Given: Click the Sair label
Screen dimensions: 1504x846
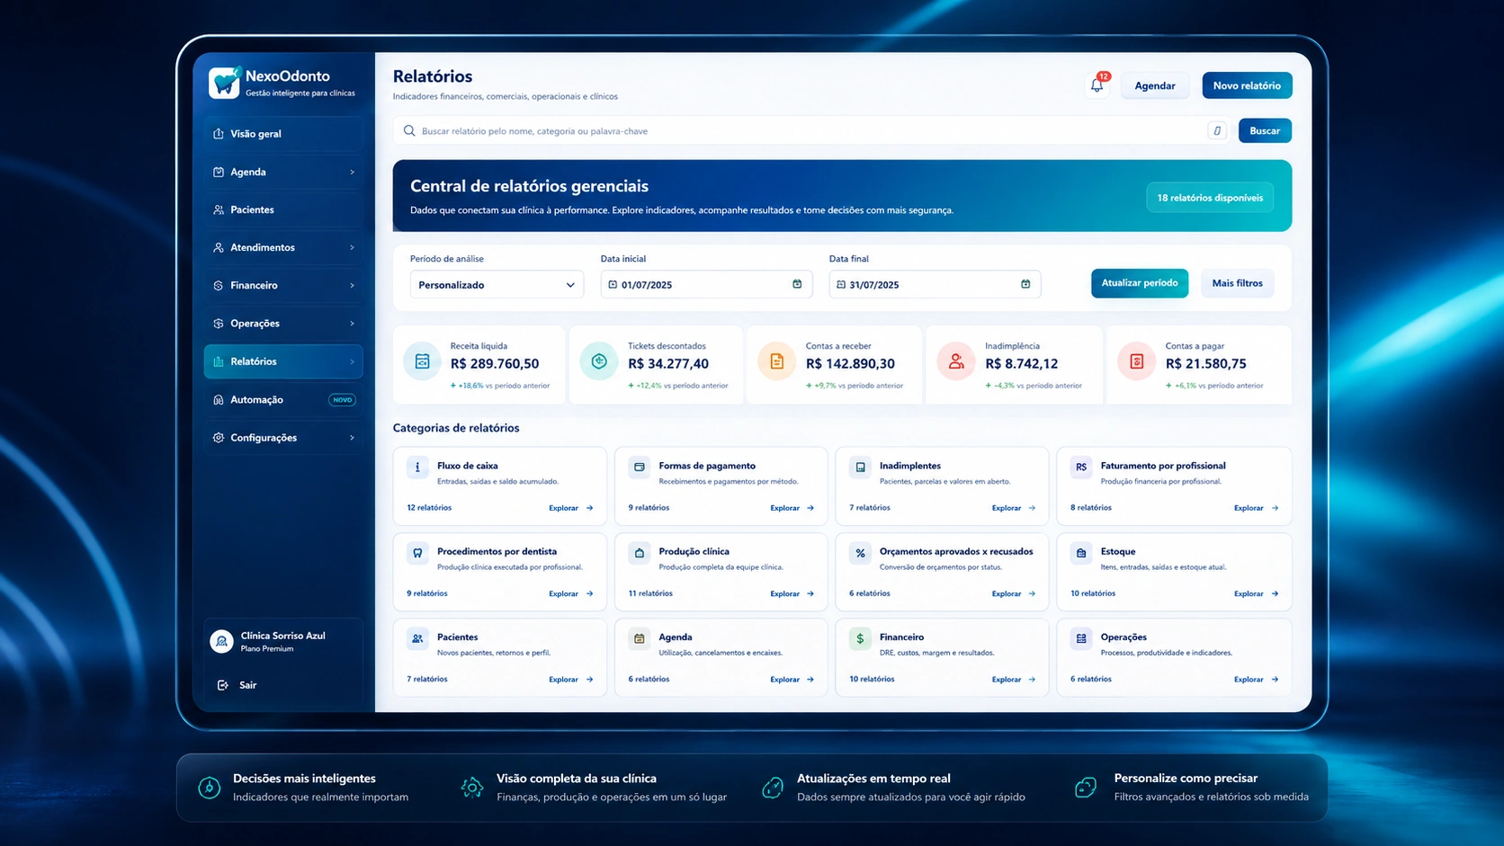Looking at the screenshot, I should [248, 685].
